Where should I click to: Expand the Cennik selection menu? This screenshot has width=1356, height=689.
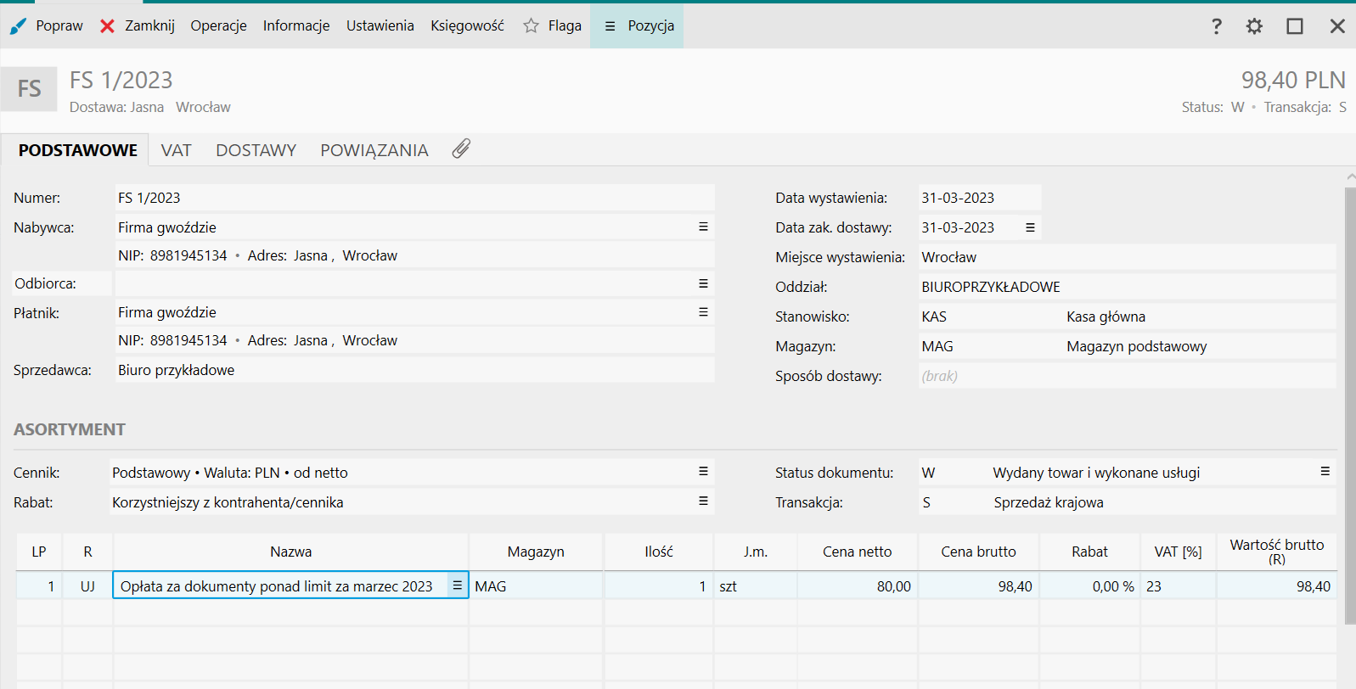point(703,472)
